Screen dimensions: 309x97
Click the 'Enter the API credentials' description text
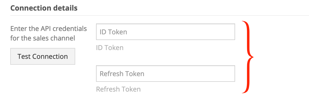[x=49, y=28]
